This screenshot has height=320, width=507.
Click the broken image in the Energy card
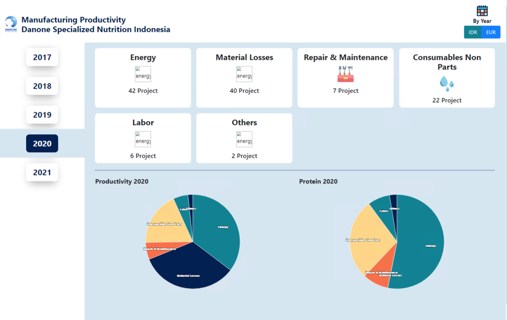[143, 74]
